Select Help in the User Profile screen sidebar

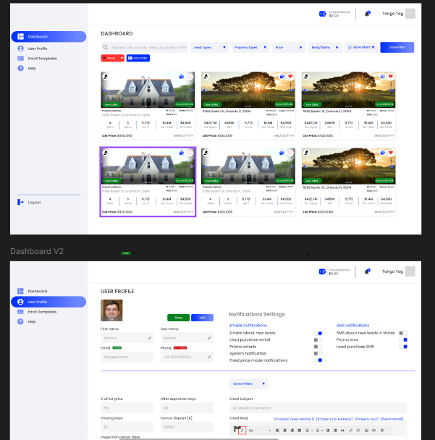tap(31, 321)
